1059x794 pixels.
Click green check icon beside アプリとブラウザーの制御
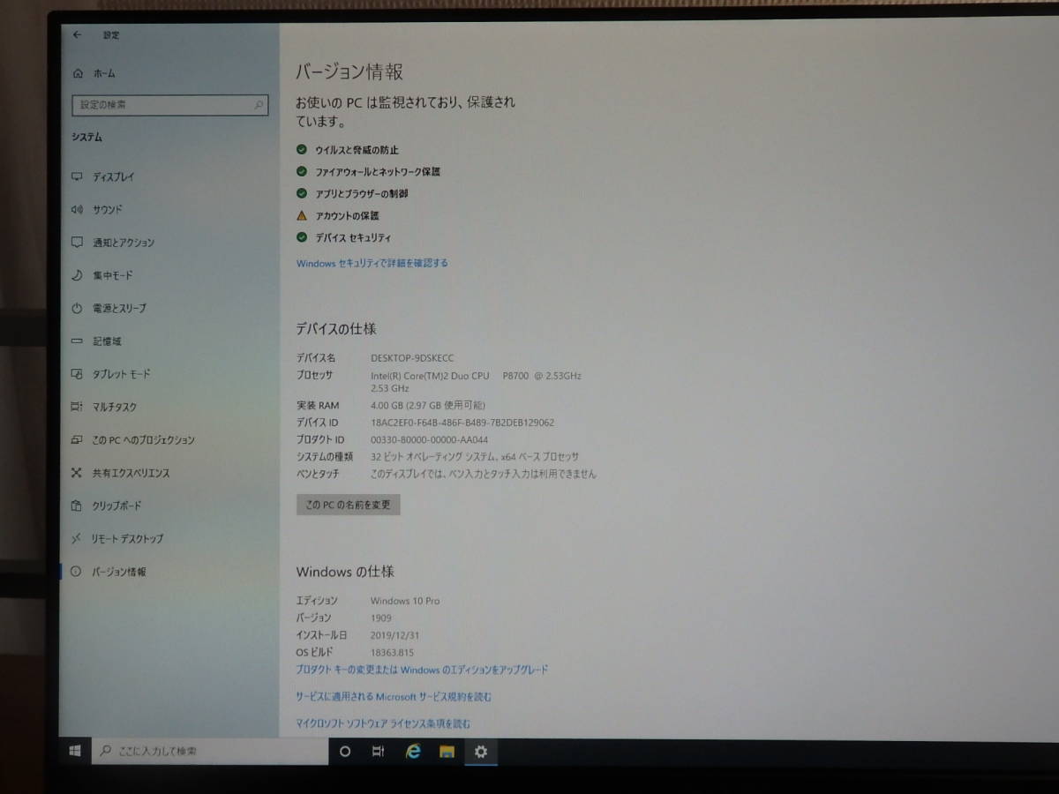click(302, 193)
